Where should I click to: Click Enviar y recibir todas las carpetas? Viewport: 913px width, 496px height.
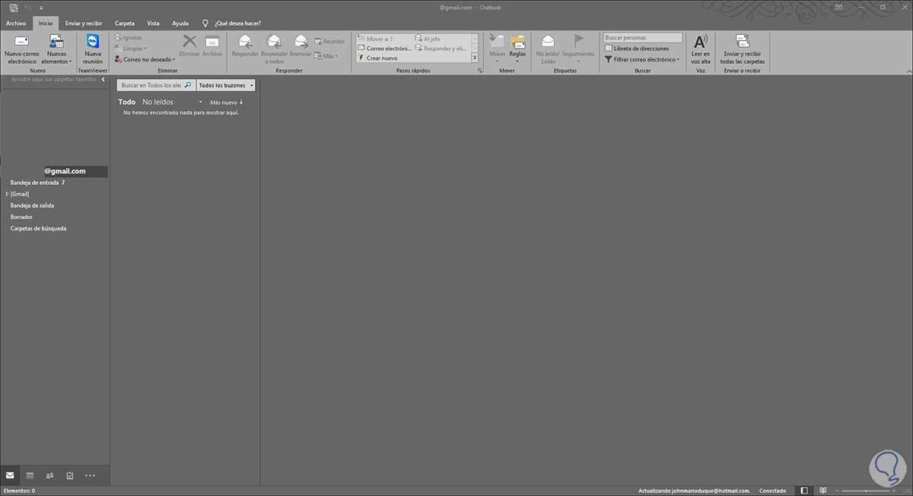[743, 49]
